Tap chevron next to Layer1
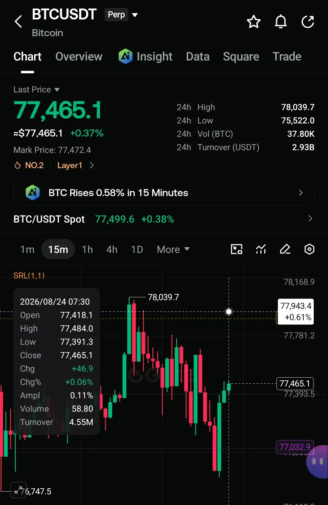Viewport: 328px width, 505px height. 92,165
